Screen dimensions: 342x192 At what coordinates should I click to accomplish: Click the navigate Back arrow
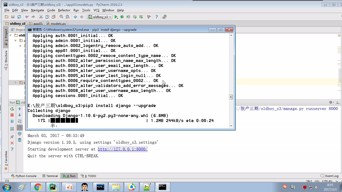point(75,17)
